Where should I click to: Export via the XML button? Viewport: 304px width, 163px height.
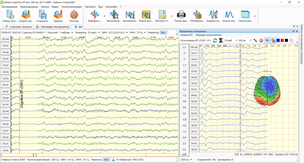click(271, 154)
